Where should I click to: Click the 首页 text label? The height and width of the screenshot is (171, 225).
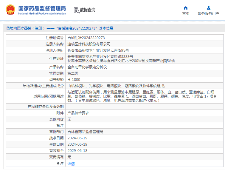186,13
